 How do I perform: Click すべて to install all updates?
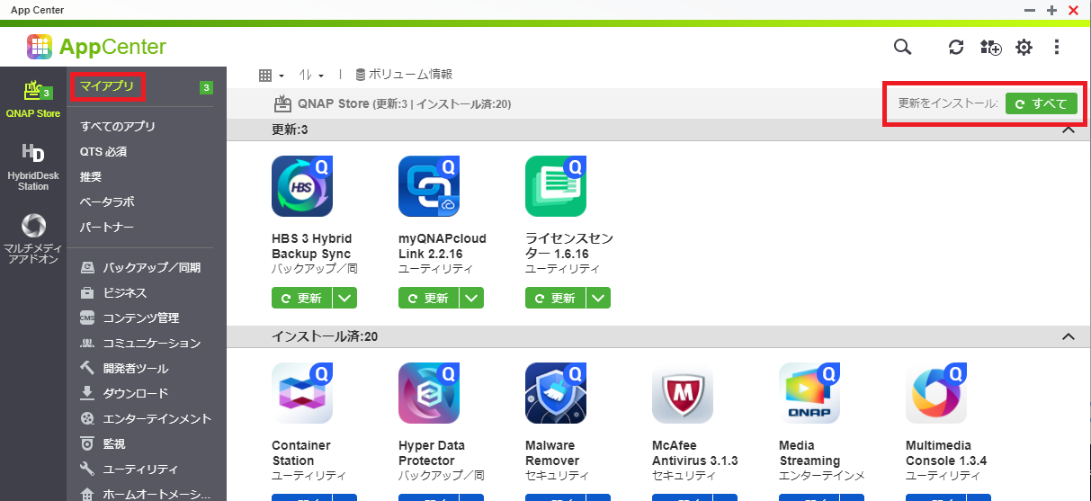click(1041, 103)
